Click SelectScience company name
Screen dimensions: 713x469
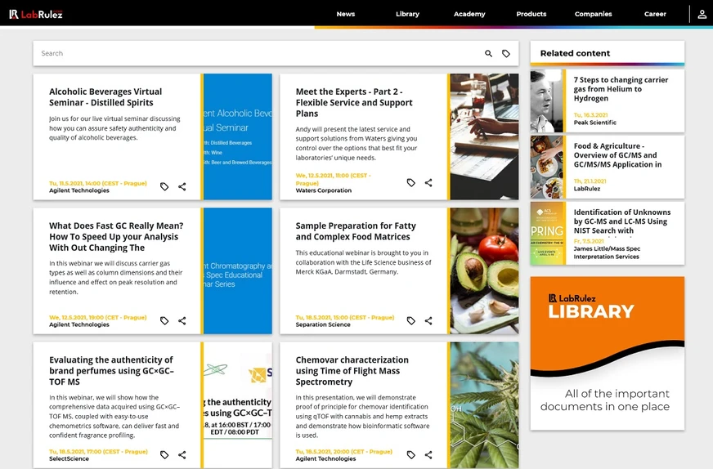tap(70, 458)
